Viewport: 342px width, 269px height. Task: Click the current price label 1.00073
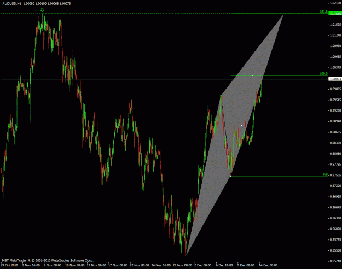point(335,79)
